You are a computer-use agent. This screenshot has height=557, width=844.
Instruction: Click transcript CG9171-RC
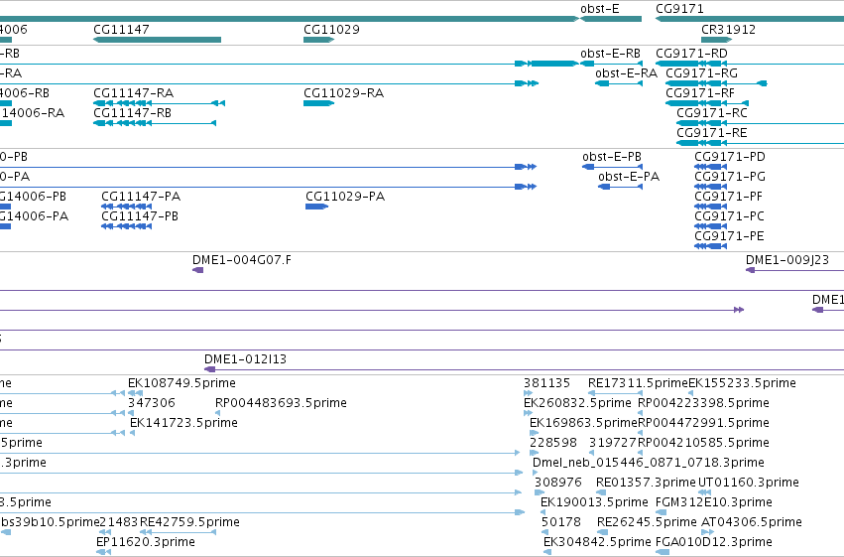coord(711,113)
